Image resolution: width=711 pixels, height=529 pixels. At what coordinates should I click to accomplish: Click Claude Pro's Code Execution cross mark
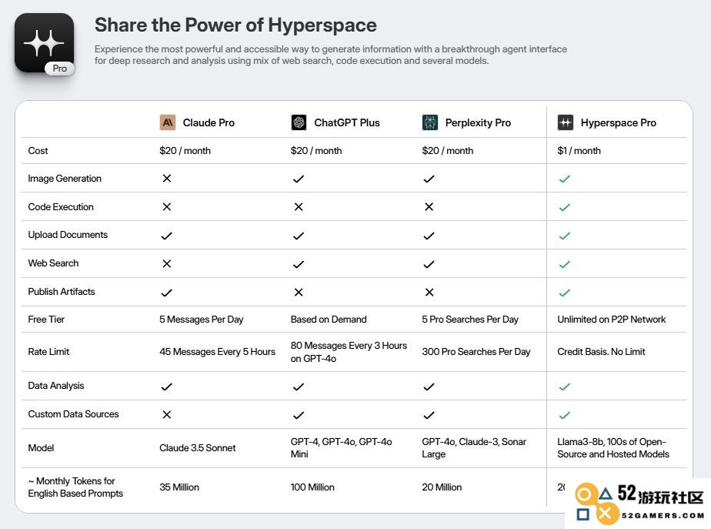(167, 207)
